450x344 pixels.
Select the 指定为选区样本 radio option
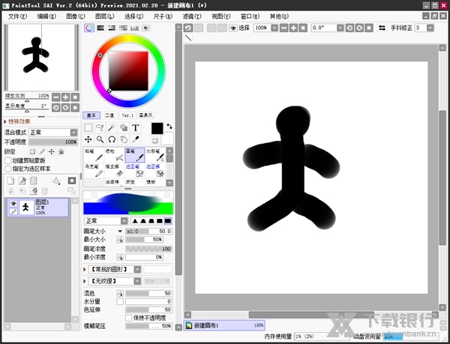[x=8, y=169]
